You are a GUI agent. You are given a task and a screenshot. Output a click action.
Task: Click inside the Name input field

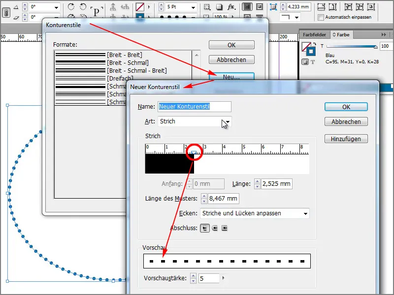[x=195, y=106]
